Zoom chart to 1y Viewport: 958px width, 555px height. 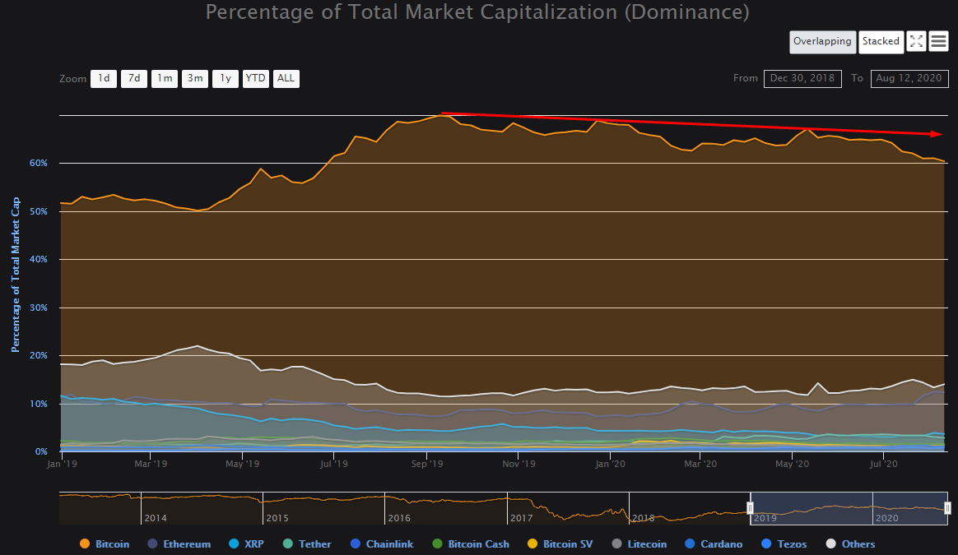pyautogui.click(x=226, y=78)
